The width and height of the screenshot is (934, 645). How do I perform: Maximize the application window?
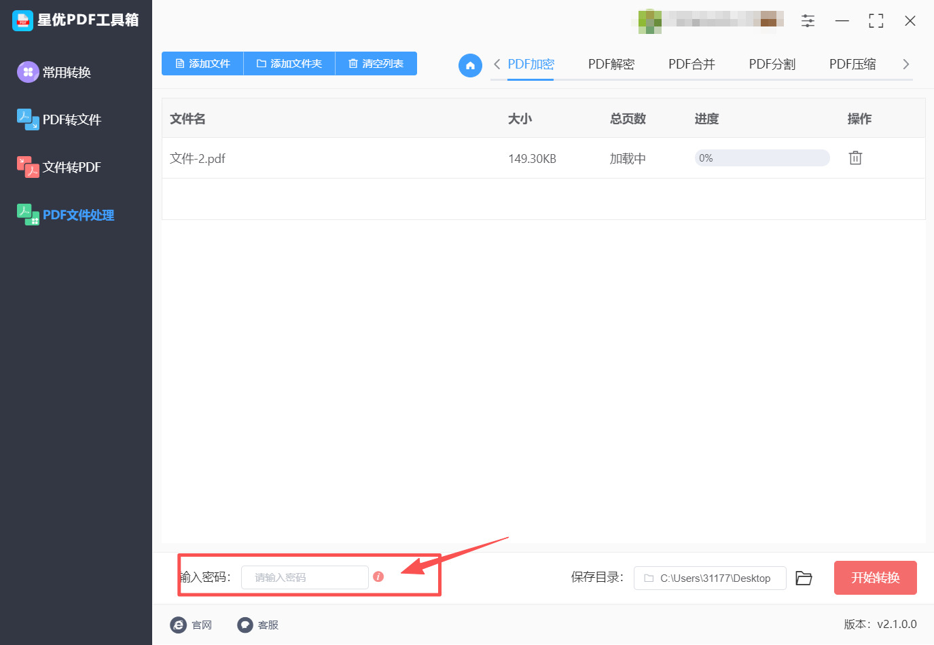[876, 21]
